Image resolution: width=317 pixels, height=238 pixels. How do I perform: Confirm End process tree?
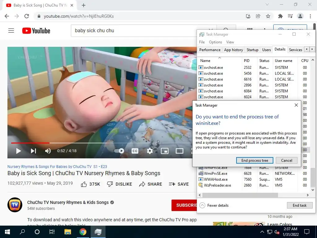tap(254, 161)
